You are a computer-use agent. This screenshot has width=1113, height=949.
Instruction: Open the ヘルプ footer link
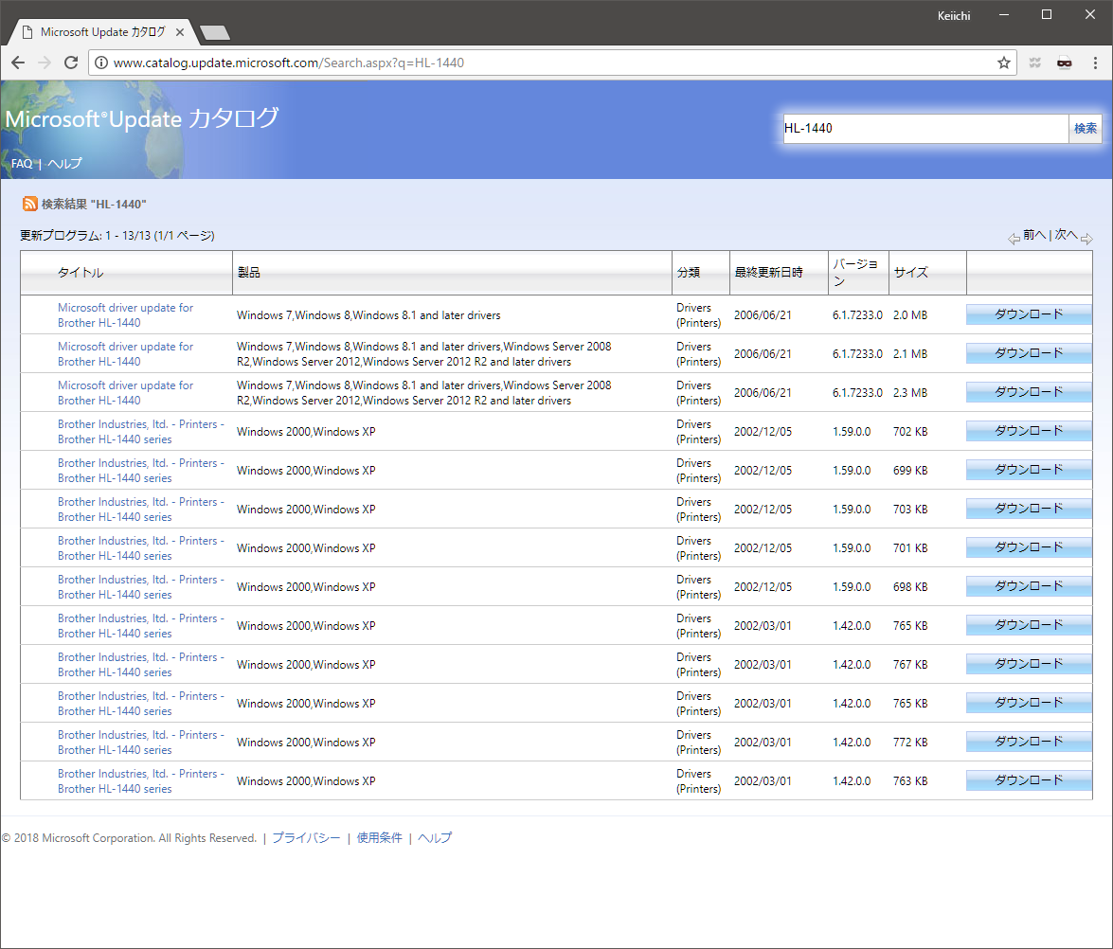pyautogui.click(x=435, y=838)
